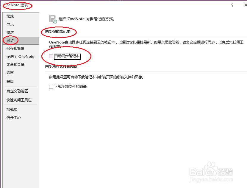This screenshot has width=247, height=188.
Task: Enable the 自动同步笔记本 checkbox
Action: click(51, 56)
